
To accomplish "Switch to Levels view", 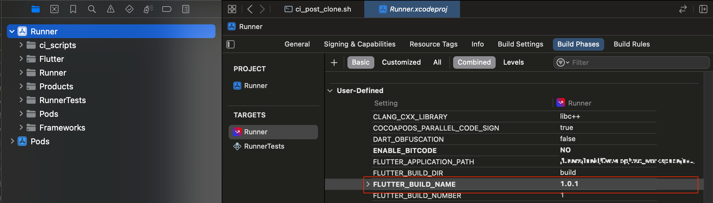I will 513,62.
